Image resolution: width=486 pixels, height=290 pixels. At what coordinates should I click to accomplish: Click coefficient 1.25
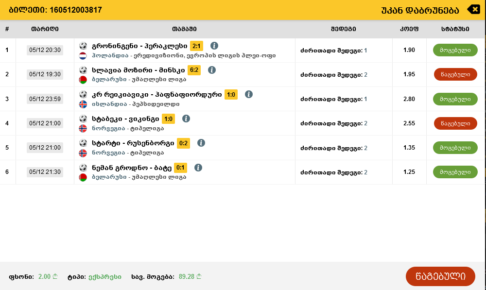(409, 172)
